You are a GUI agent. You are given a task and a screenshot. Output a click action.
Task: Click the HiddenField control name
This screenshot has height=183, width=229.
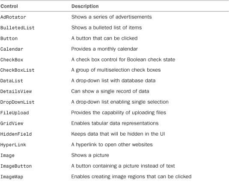[x=16, y=134]
